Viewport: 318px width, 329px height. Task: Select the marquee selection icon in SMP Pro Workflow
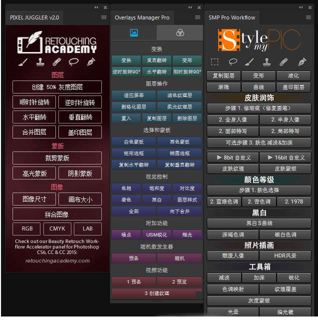215,62
